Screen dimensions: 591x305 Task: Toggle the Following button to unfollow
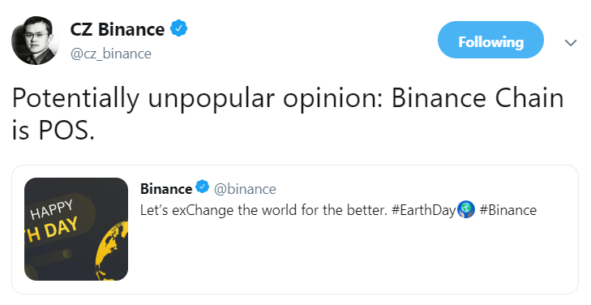click(x=490, y=40)
